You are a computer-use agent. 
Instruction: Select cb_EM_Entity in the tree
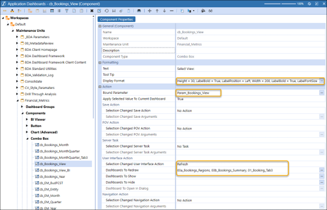49,190
